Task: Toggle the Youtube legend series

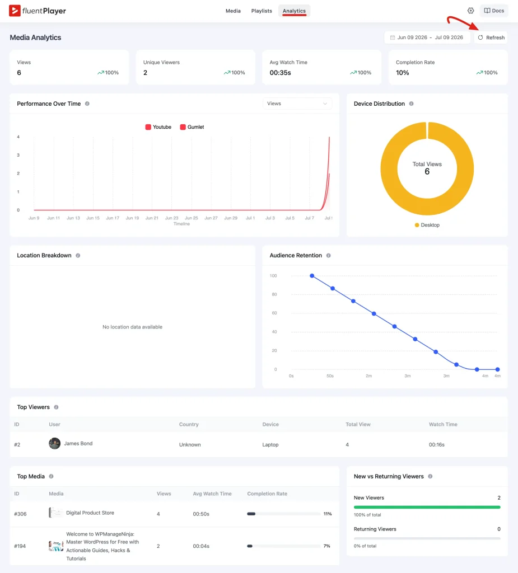Action: coord(158,127)
